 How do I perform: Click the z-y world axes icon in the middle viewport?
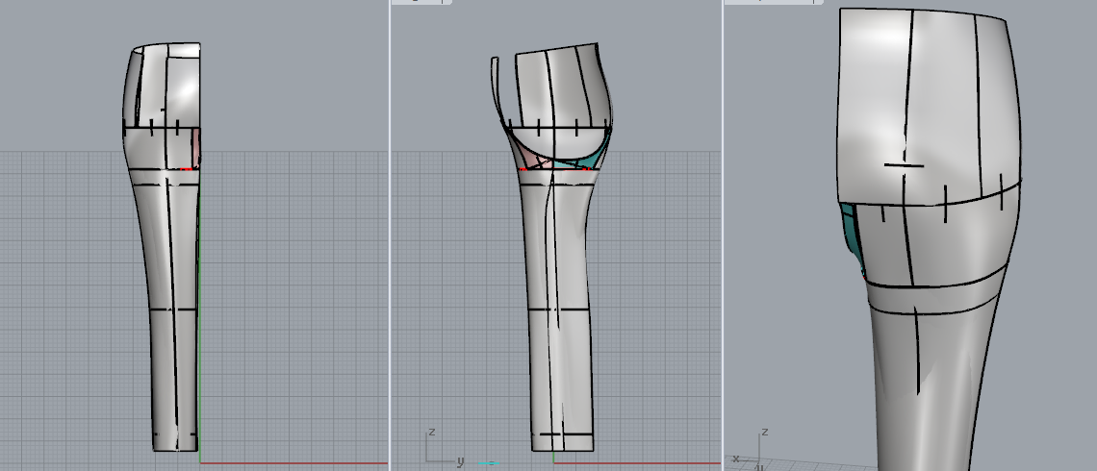[445, 447]
